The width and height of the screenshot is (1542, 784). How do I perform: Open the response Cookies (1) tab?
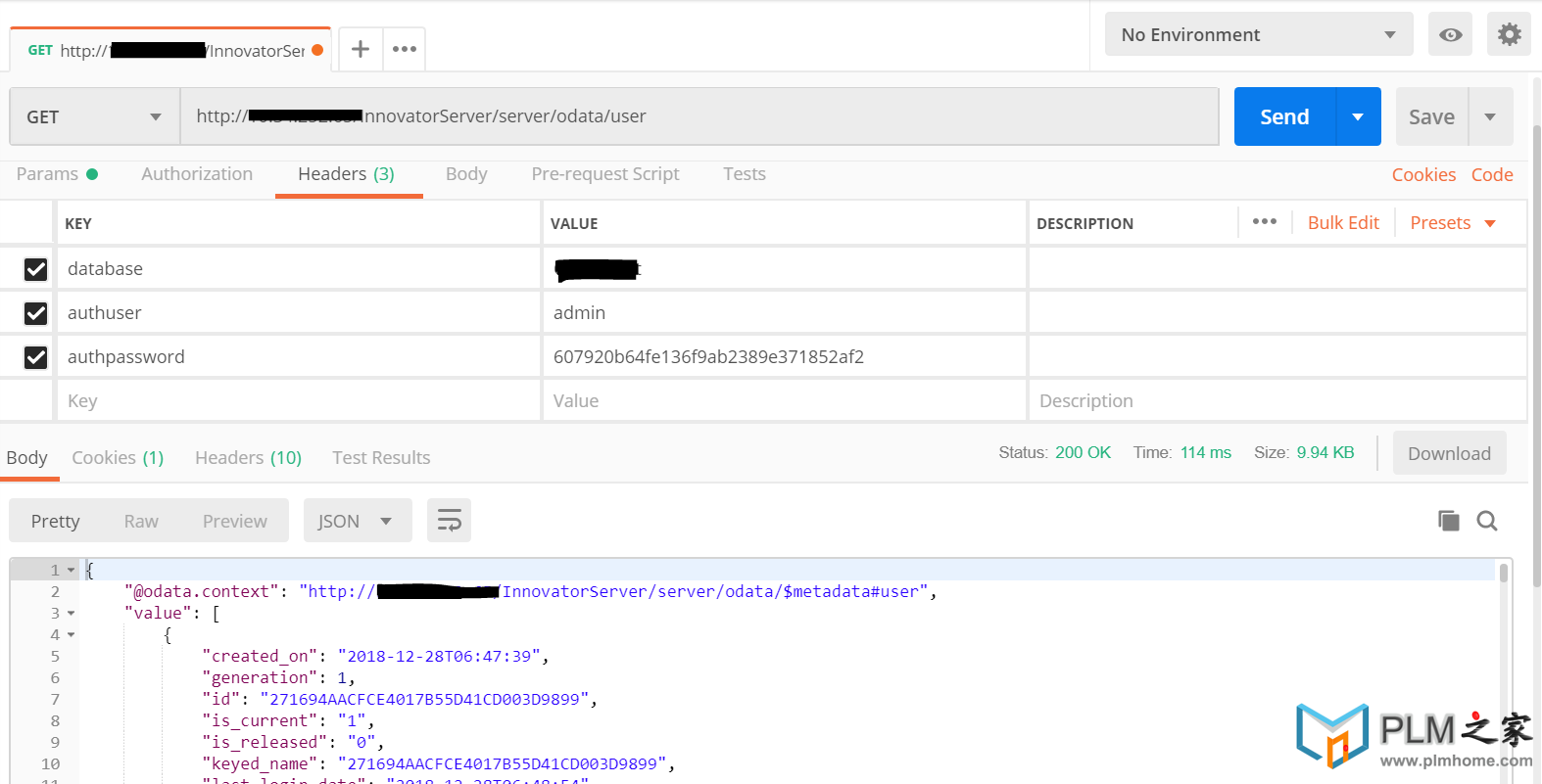[x=118, y=458]
